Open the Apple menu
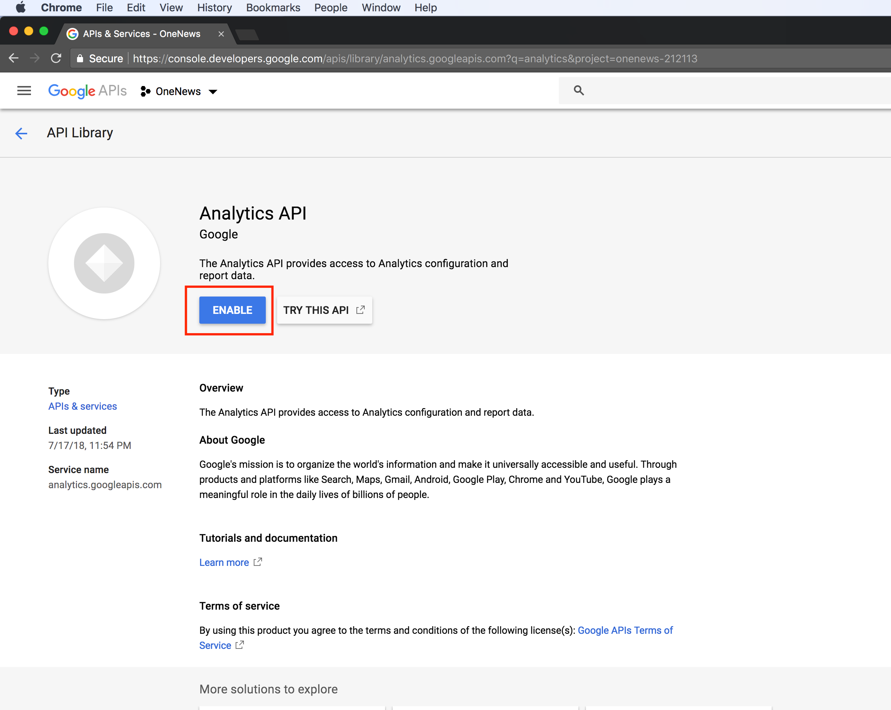The width and height of the screenshot is (891, 710). 20,8
